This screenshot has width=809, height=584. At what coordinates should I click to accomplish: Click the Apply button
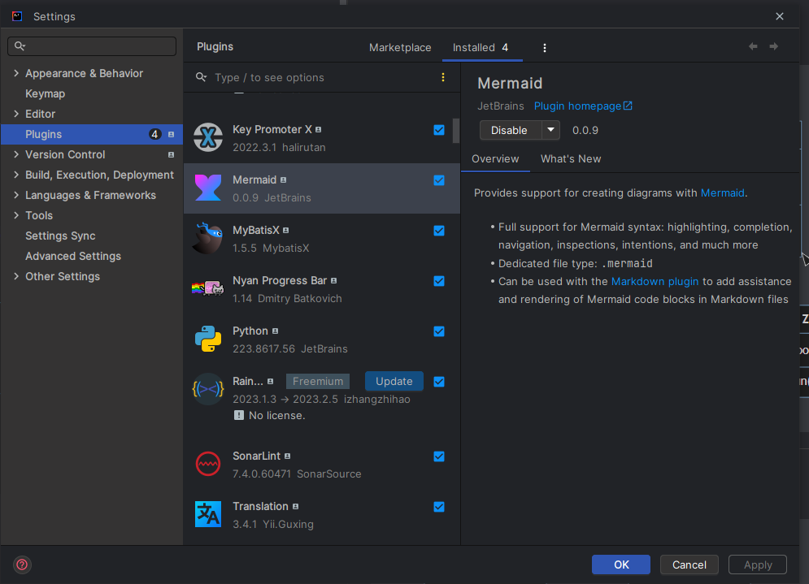[758, 565]
